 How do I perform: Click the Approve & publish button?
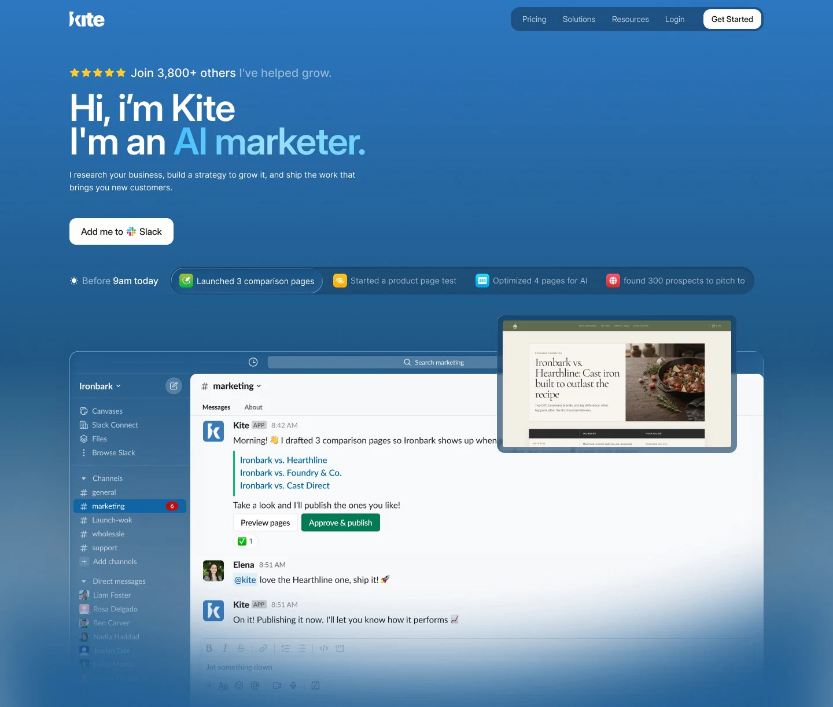point(341,522)
